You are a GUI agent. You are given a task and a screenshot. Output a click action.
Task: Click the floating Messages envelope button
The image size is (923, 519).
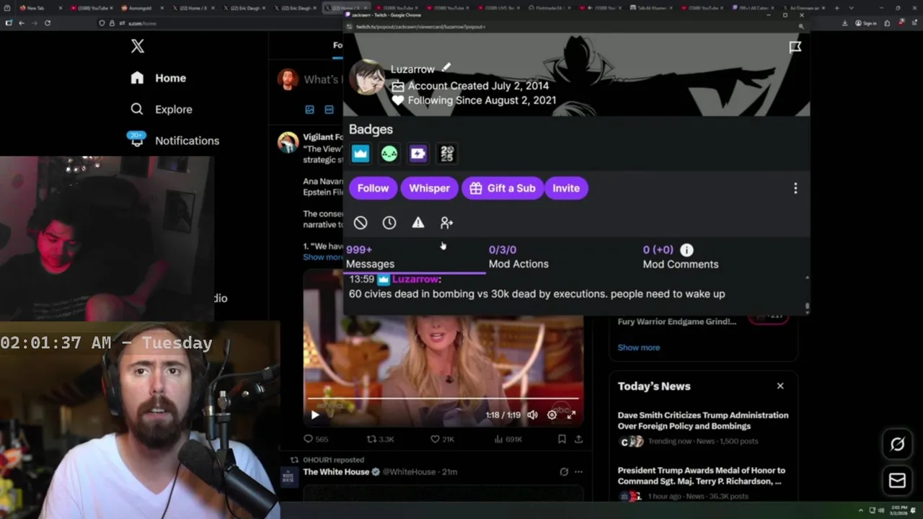(x=897, y=481)
